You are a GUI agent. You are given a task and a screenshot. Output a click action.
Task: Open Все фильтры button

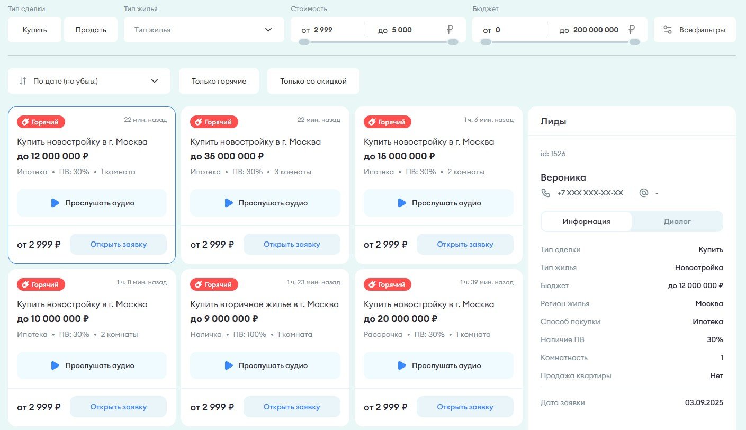(695, 30)
